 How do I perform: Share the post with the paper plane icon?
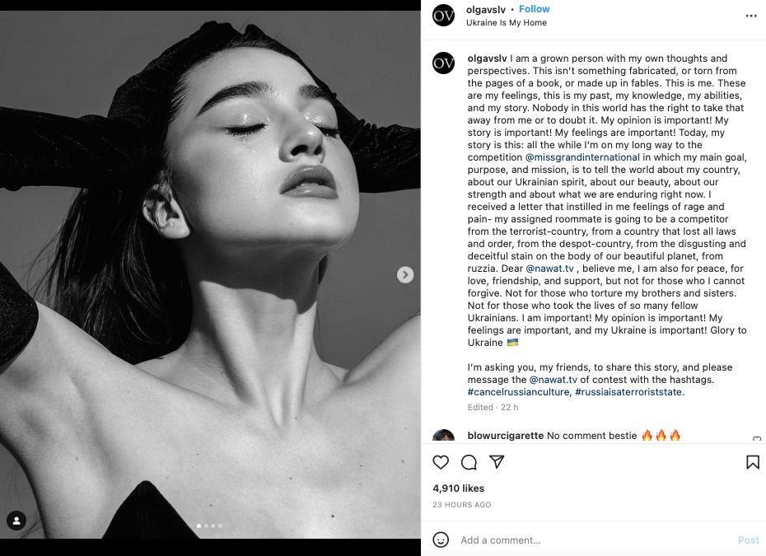pyautogui.click(x=497, y=462)
